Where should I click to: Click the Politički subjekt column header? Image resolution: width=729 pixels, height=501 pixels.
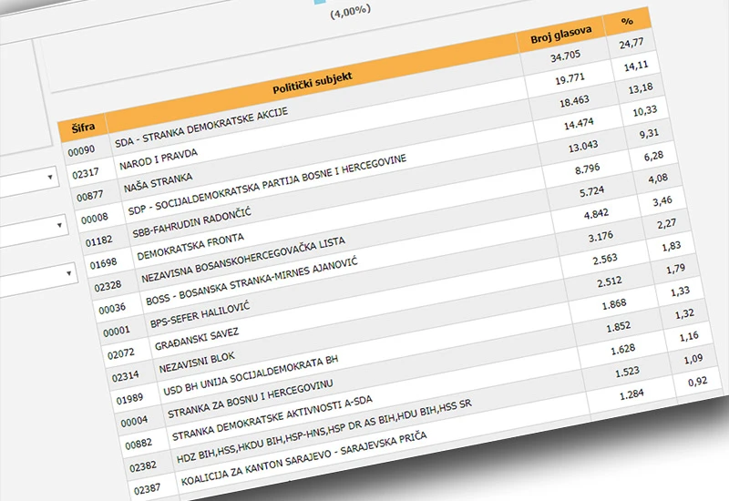point(313,83)
